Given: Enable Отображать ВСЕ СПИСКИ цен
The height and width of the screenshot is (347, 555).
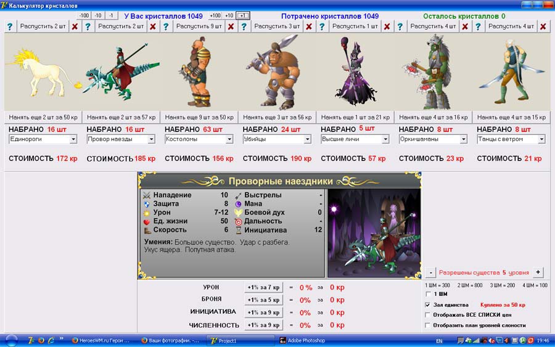Looking at the screenshot, I should 428,315.
